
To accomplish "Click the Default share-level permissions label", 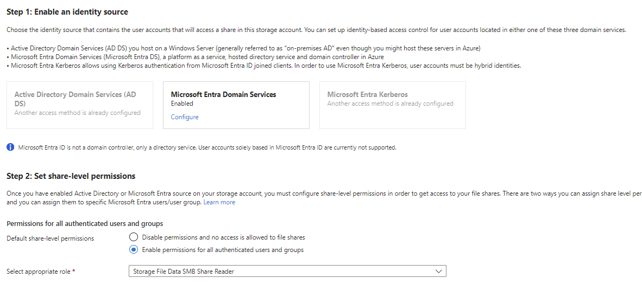I will click(51, 238).
